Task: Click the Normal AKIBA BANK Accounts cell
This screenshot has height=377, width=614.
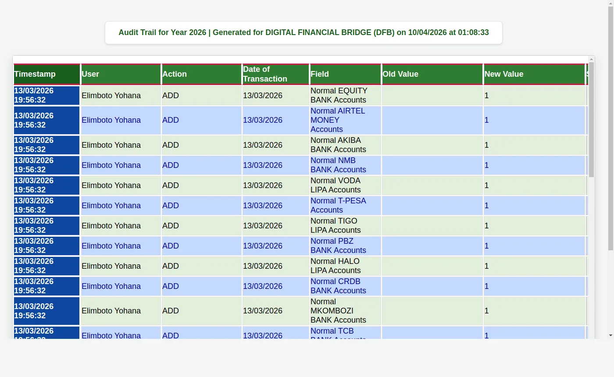Action: point(346,145)
